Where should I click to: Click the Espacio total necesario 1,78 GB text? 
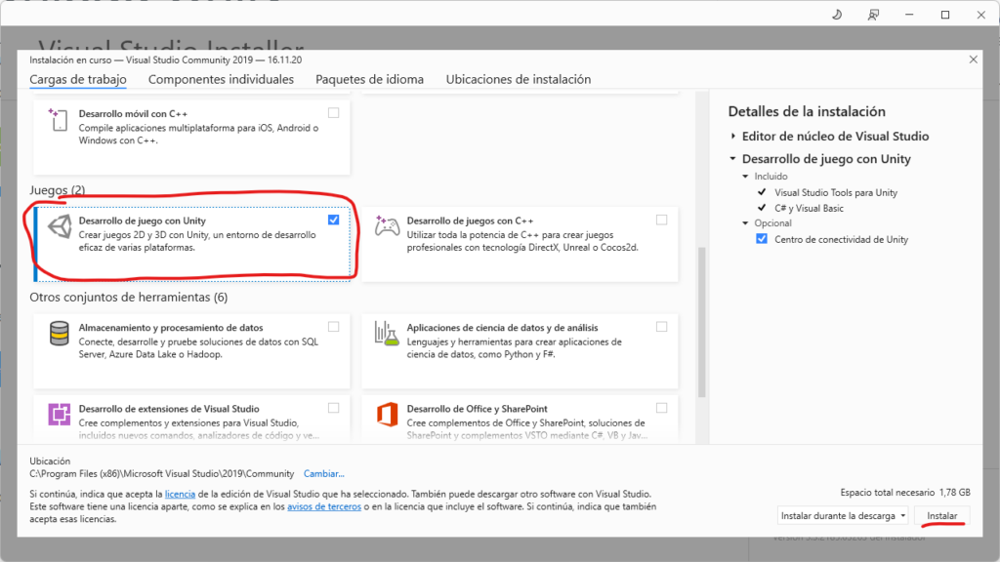coord(905,492)
